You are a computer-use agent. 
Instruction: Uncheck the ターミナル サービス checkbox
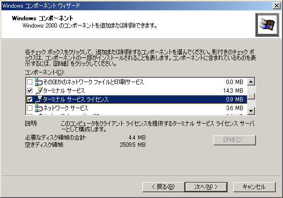29,91
